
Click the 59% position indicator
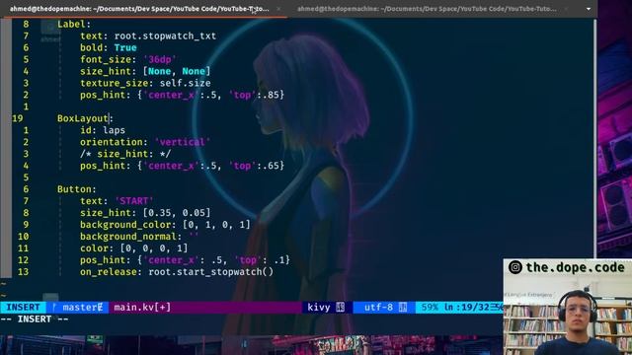point(430,307)
